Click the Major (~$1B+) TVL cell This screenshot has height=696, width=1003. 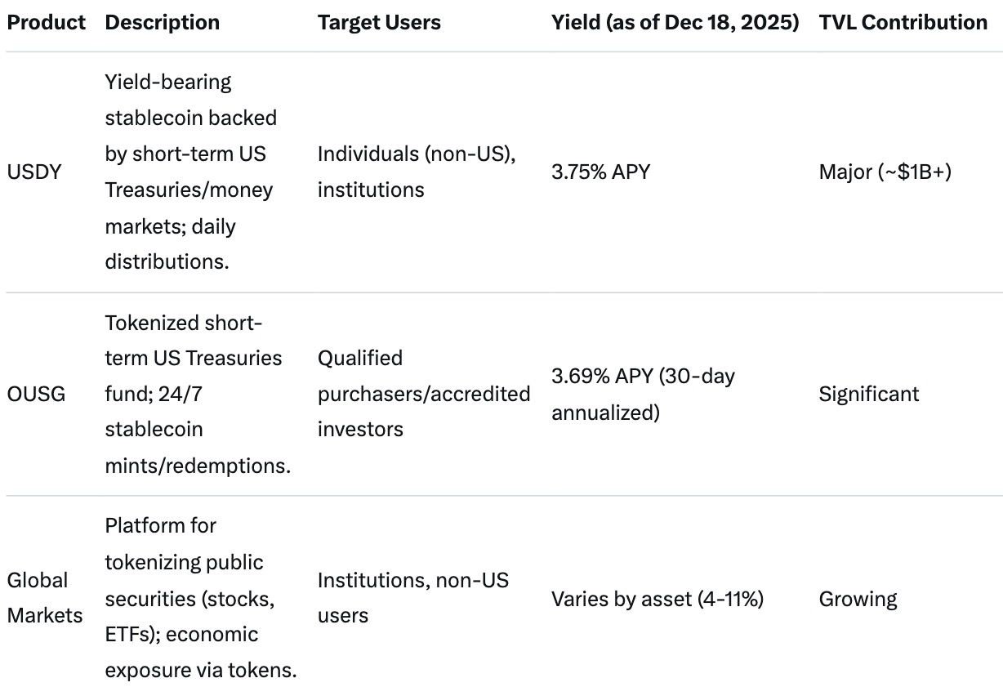click(885, 172)
